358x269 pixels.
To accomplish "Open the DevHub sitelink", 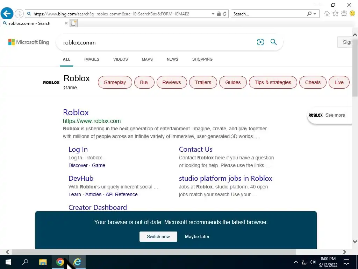I will (81, 178).
